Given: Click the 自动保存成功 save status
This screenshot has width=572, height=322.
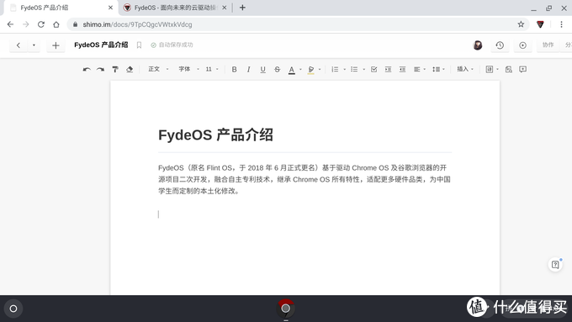Looking at the screenshot, I should tap(172, 45).
